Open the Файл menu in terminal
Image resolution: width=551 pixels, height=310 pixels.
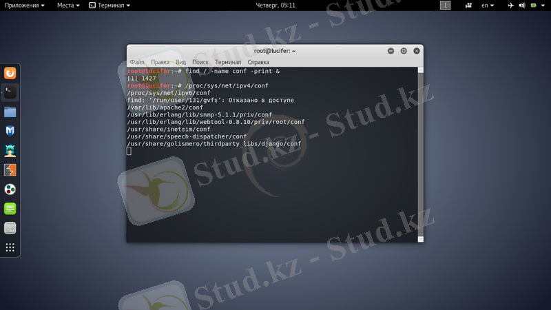coord(137,62)
